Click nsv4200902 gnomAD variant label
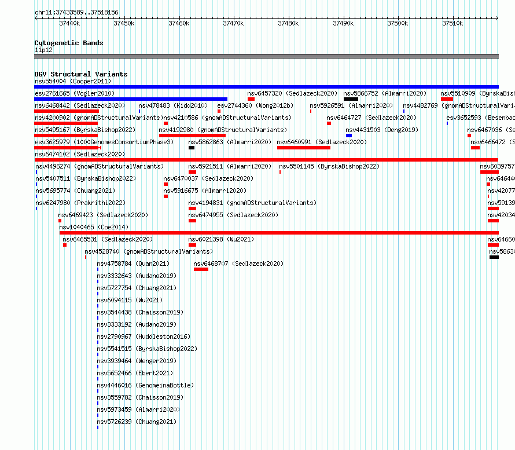The height and width of the screenshot is (450, 515). click(x=99, y=118)
